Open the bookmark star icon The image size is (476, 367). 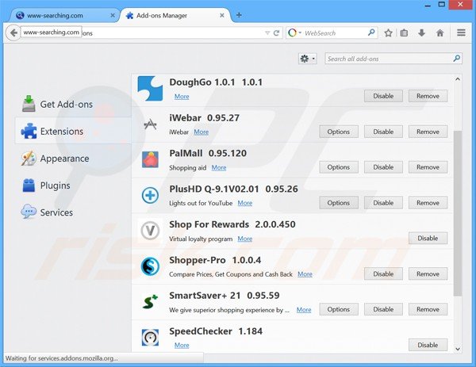pyautogui.click(x=388, y=32)
